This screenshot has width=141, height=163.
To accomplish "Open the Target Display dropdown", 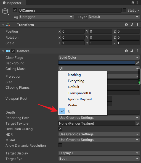I will coord(99,153).
